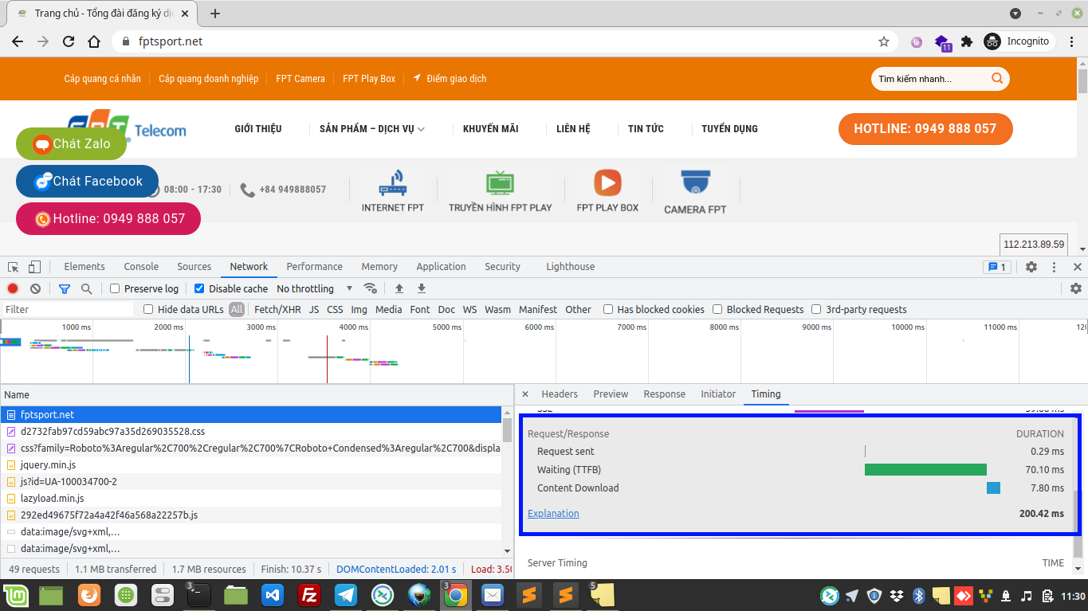Click the Explanation link in Timing

(553, 514)
